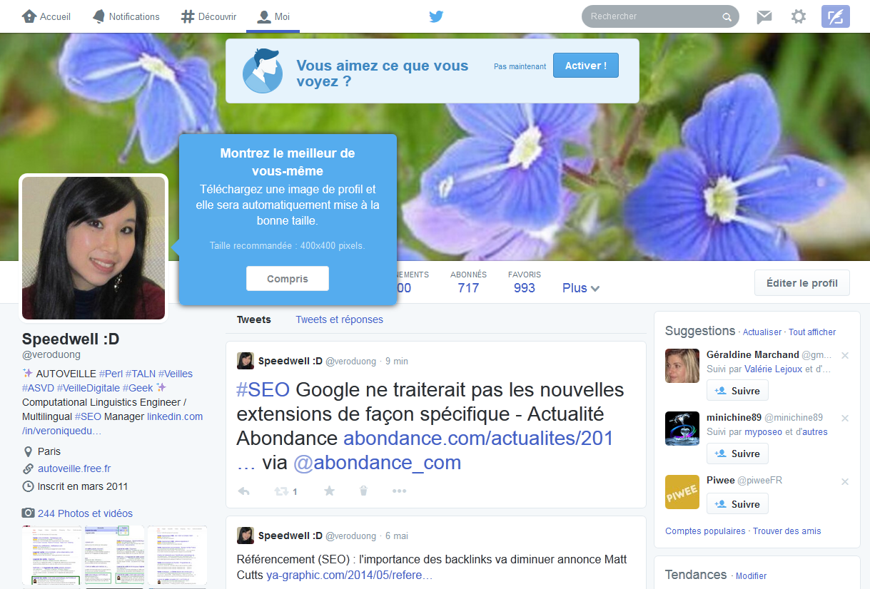Open the 244 Photos et vidéos link
The height and width of the screenshot is (589, 870).
pos(85,513)
